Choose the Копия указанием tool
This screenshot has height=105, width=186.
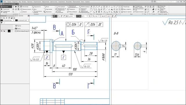tap(59, 12)
